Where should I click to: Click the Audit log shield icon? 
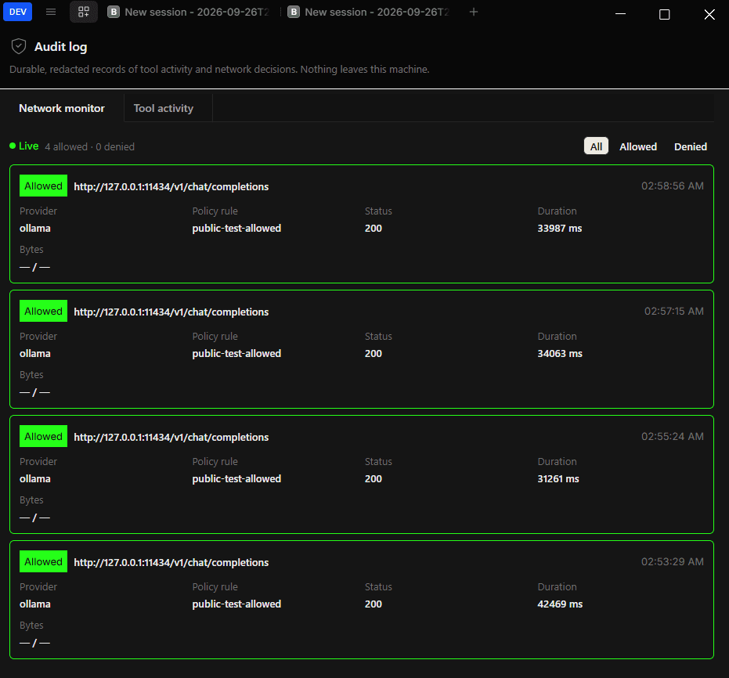click(x=19, y=46)
